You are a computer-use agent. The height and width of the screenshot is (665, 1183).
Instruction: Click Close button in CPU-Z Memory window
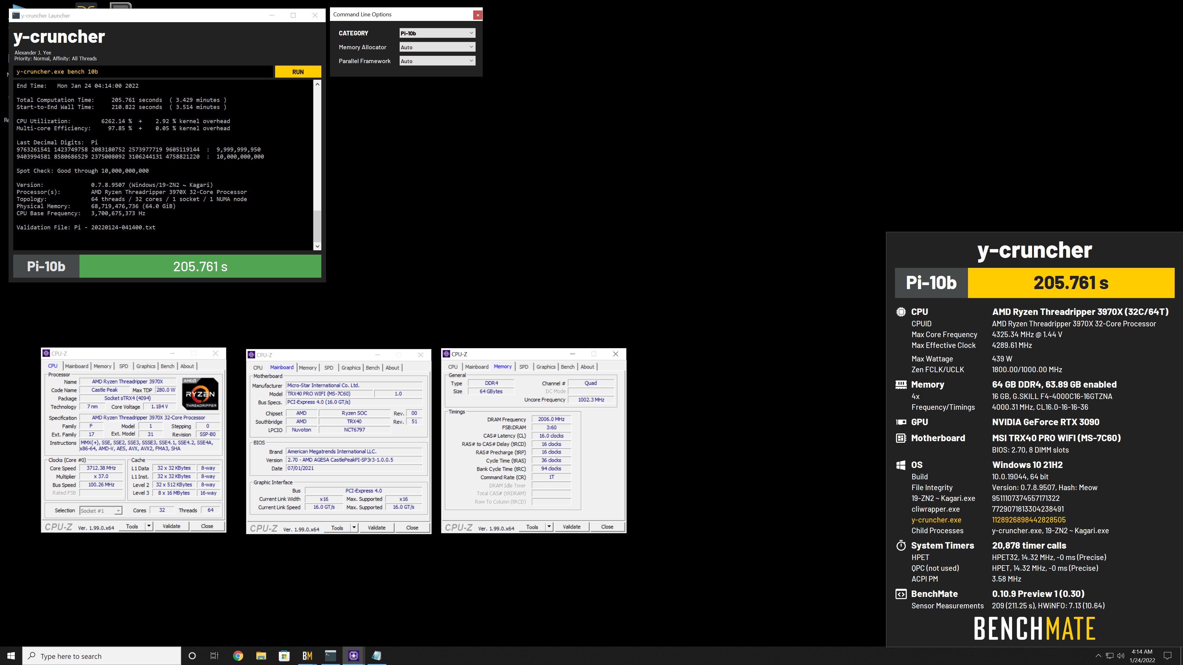coord(607,527)
